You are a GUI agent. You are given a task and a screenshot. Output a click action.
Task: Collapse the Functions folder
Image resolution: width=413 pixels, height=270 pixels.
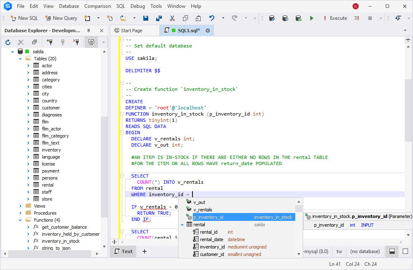(20, 220)
